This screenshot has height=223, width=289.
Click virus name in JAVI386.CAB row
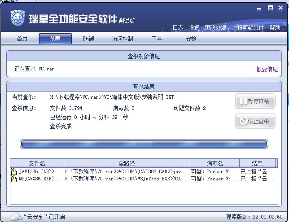pyautogui.click(x=215, y=171)
